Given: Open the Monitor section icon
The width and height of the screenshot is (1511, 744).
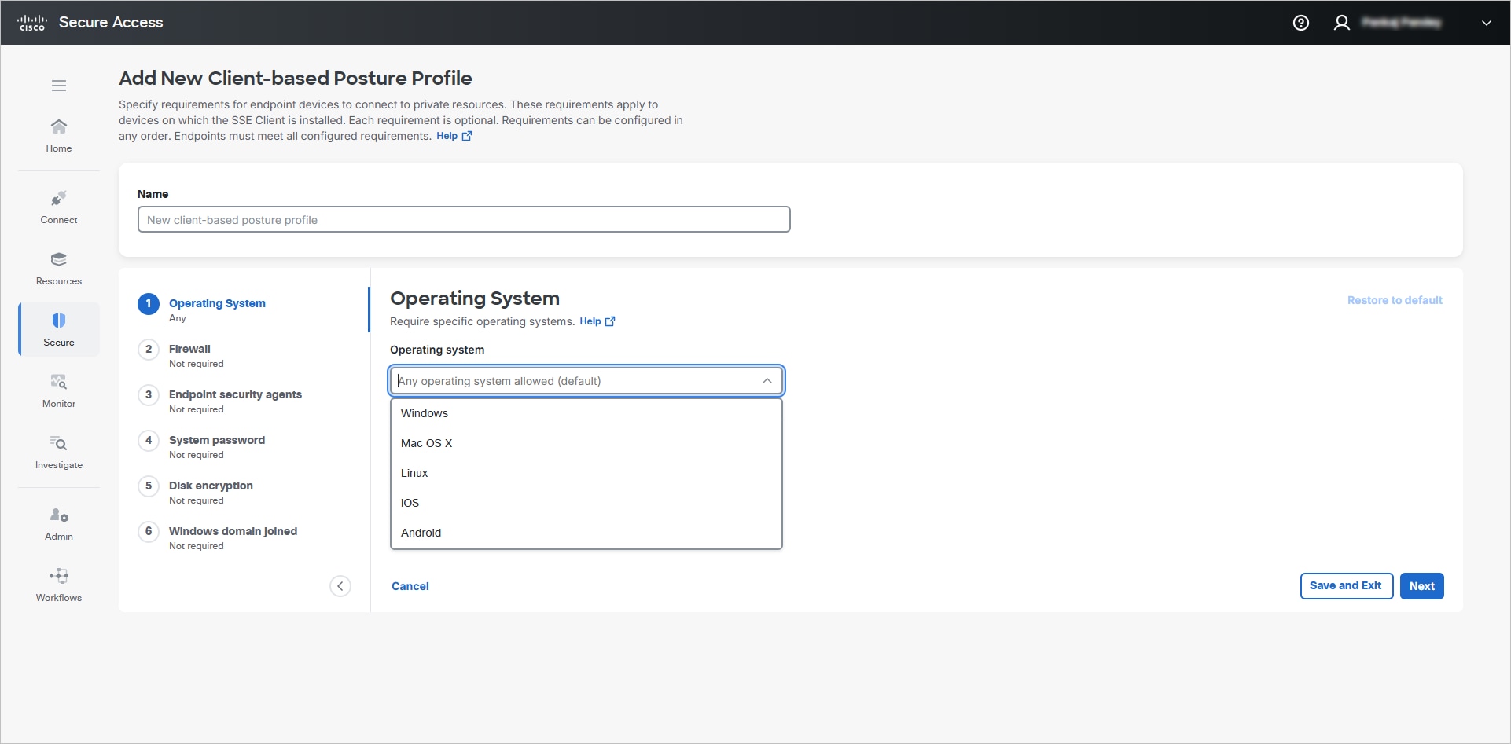Looking at the screenshot, I should (59, 382).
